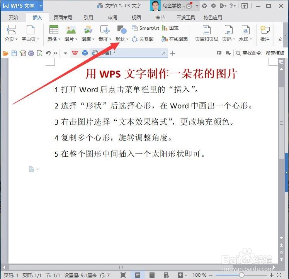Expand the 页码 dropdown arrow

click(x=234, y=39)
